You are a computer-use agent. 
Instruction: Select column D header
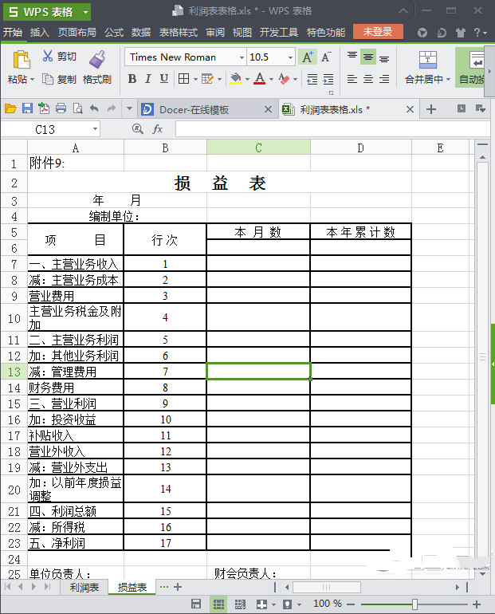[x=361, y=148]
